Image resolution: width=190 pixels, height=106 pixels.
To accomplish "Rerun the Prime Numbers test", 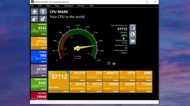I will 99,80.
